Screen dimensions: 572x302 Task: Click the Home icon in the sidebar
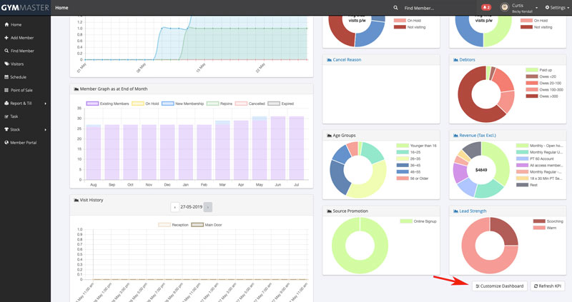7,24
